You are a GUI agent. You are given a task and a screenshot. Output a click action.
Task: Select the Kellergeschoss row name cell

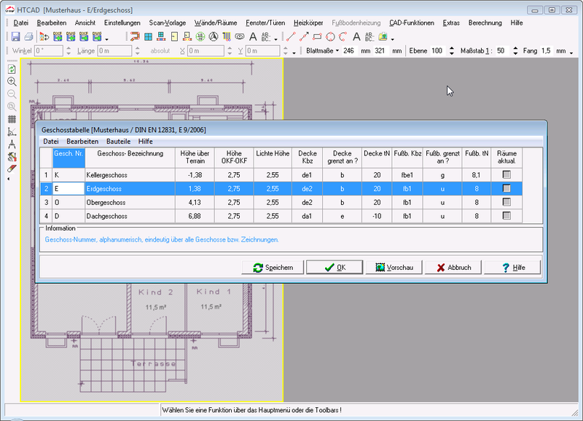click(130, 175)
